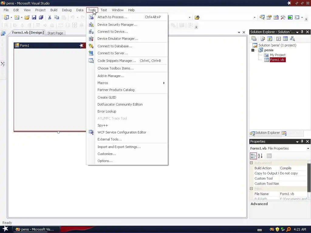Open the Help menu

click(x=131, y=10)
